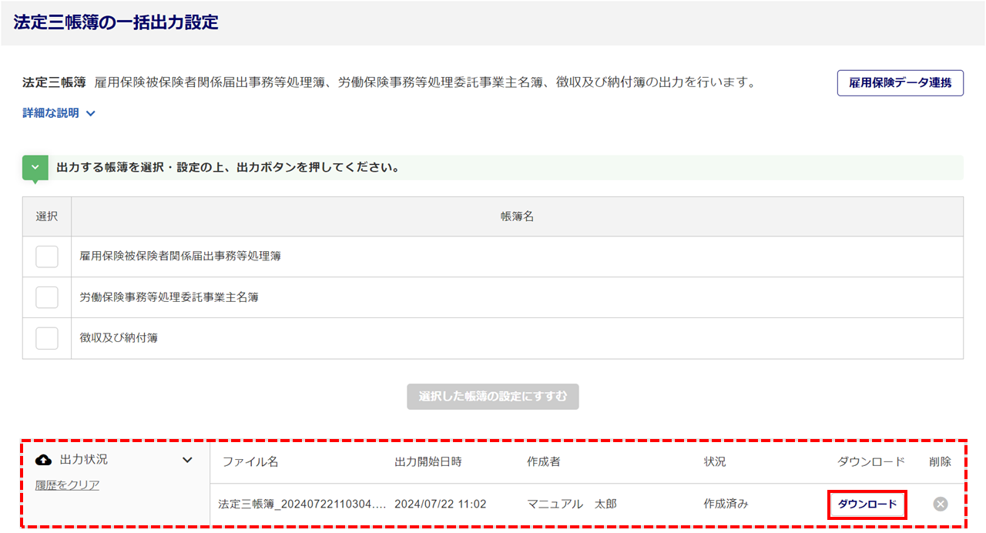Image resolution: width=986 pixels, height=533 pixels.
Task: Delete the output file using the circled X icon
Action: click(x=940, y=505)
